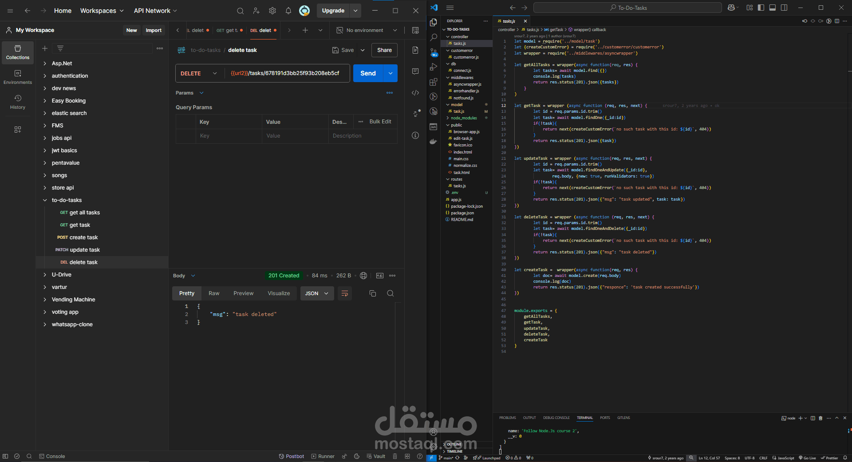This screenshot has width=852, height=462.
Task: Collapse the to-do-tasks collection
Action: [45, 200]
